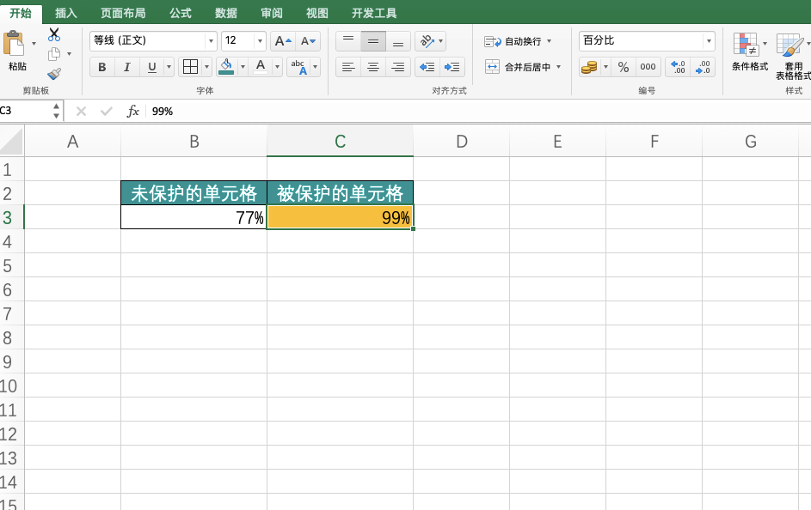Screen dimensions: 811x510
Task: Apply currency format coins icon
Action: (589, 67)
